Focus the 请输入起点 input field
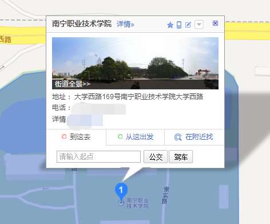This screenshot has width=270, height=224. [x=98, y=157]
